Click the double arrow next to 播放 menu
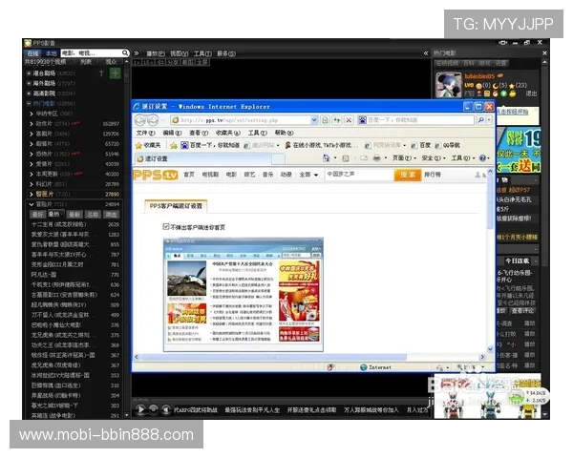 137,53
